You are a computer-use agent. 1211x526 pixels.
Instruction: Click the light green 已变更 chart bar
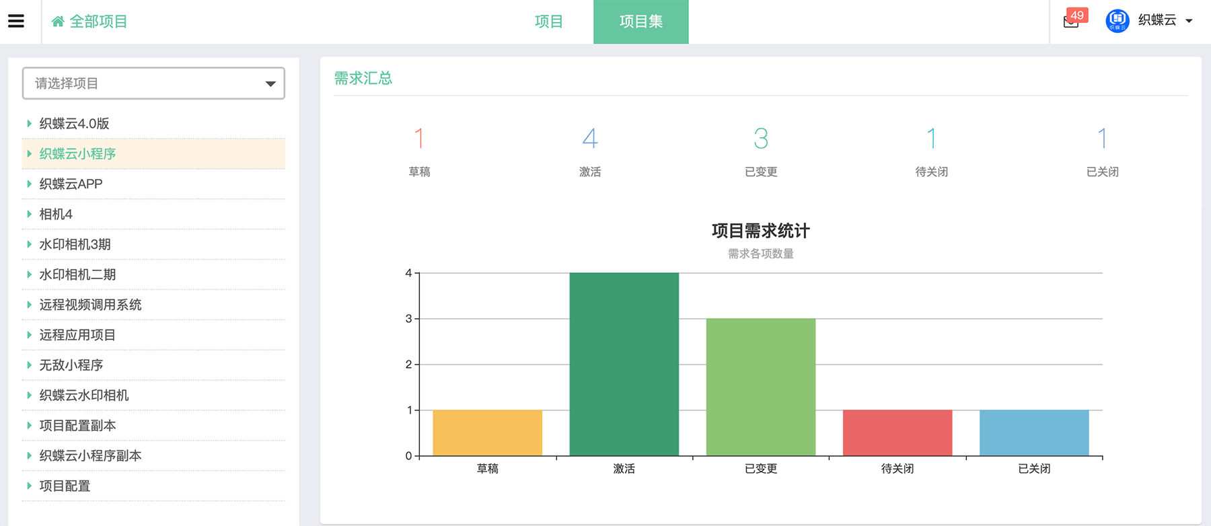coord(761,387)
